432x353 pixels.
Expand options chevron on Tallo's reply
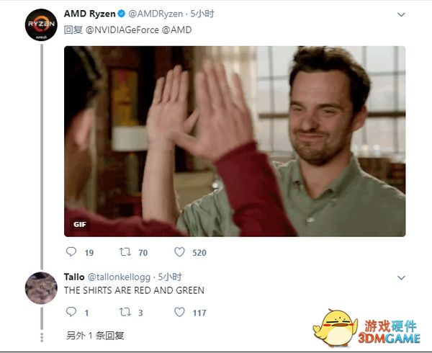[401, 278]
